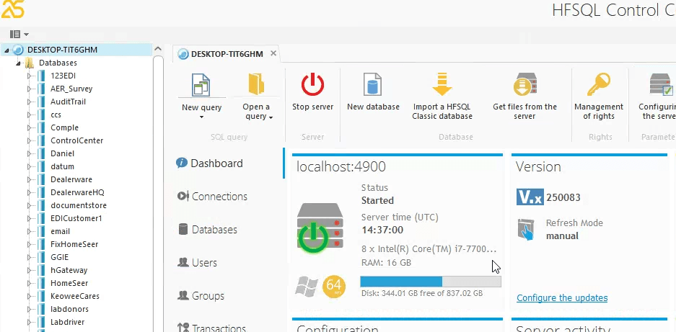Click Get files from the server icon

click(x=524, y=86)
